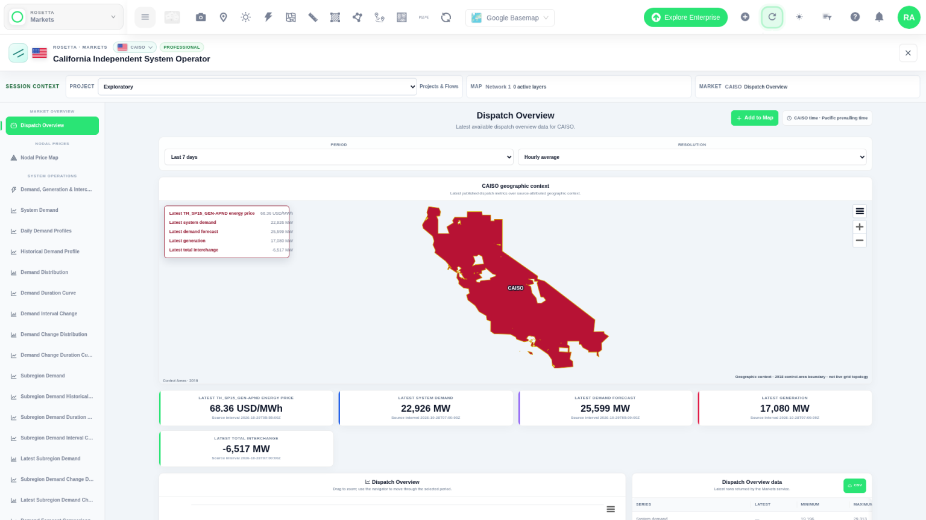Expand the Rosetta Markets app switcher
This screenshot has width=926, height=520.
pos(64,17)
